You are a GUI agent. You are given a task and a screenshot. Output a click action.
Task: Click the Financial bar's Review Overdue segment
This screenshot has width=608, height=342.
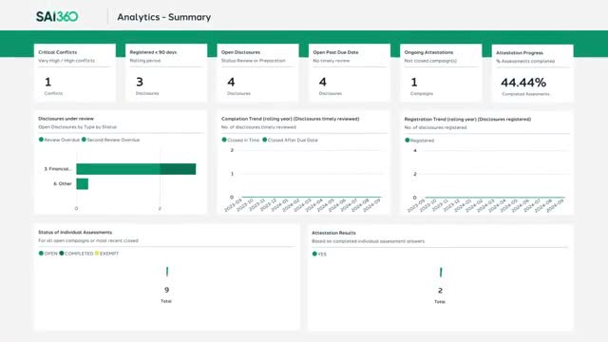pyautogui.click(x=118, y=169)
